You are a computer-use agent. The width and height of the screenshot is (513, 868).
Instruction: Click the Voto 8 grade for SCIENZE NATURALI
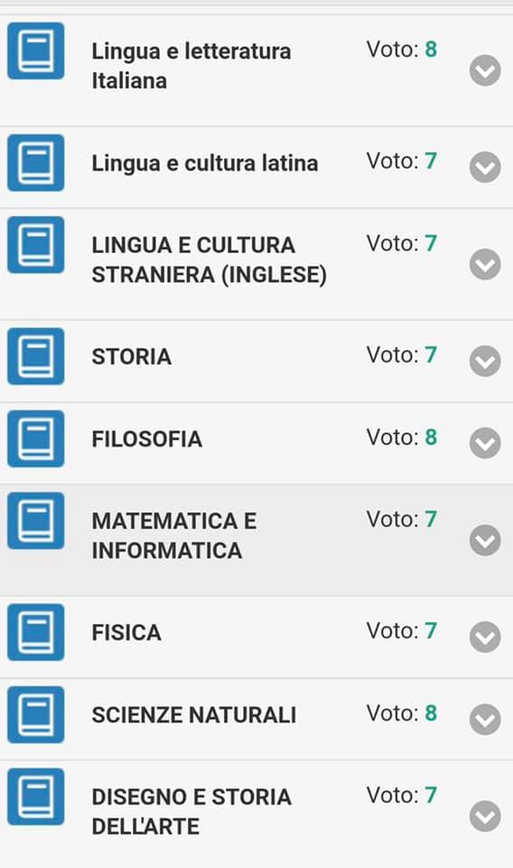click(x=402, y=713)
